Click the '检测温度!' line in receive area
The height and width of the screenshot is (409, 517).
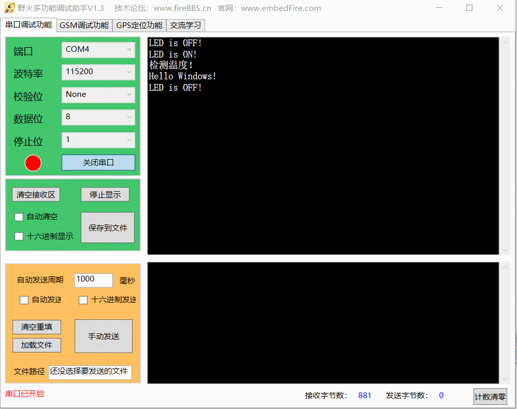pos(171,65)
